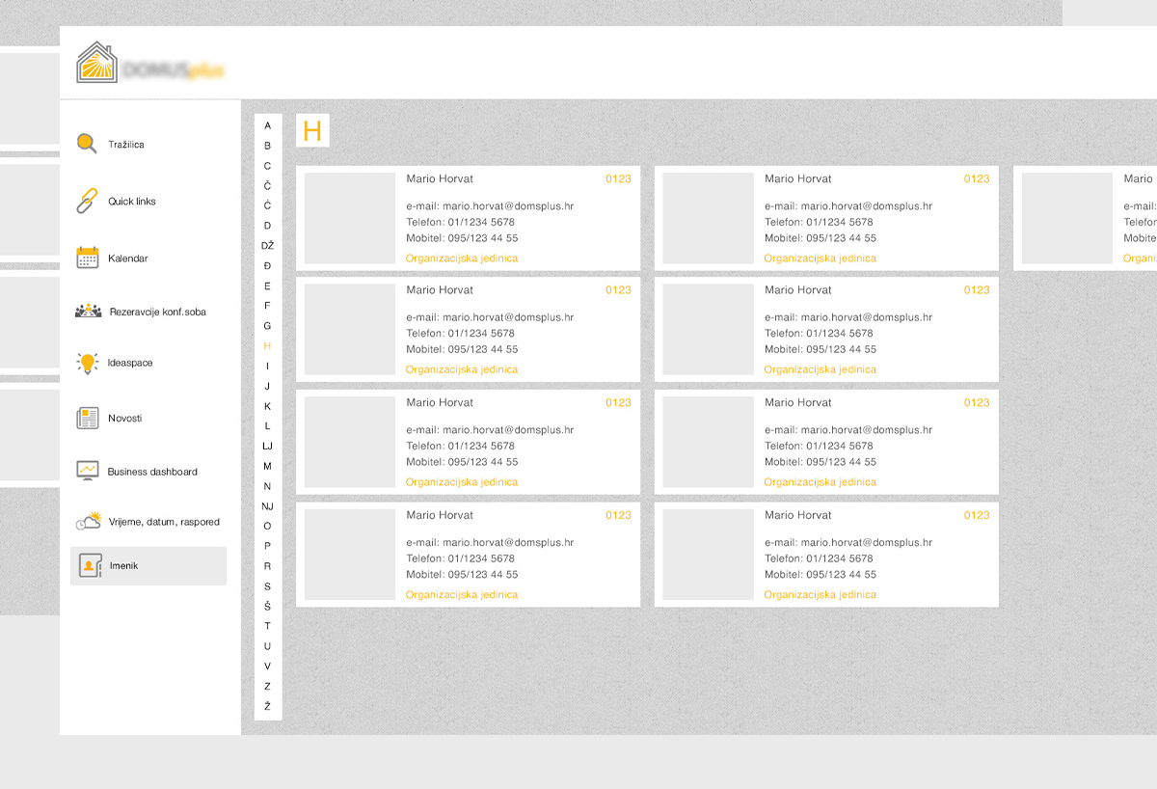
Task: Click the weather cloud-sun icon
Action: 89,521
